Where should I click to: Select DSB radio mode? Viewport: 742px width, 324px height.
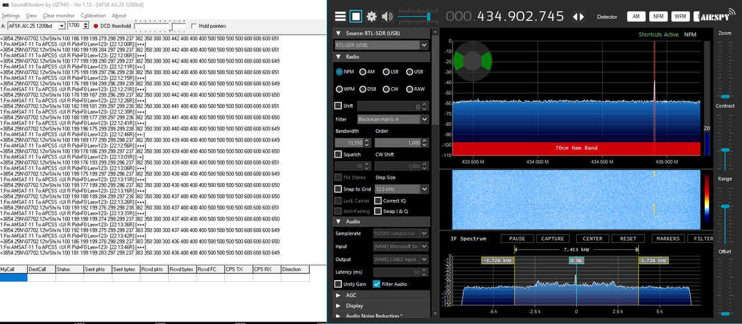click(x=369, y=88)
